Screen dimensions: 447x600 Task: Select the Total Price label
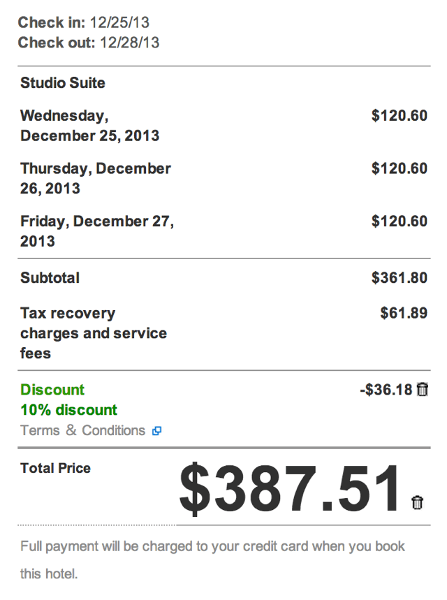(55, 468)
